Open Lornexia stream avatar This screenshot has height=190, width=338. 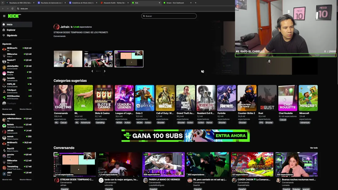(278, 180)
